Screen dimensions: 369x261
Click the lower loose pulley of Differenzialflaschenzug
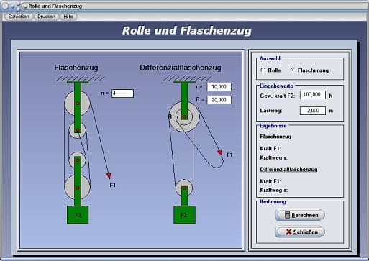(x=184, y=188)
